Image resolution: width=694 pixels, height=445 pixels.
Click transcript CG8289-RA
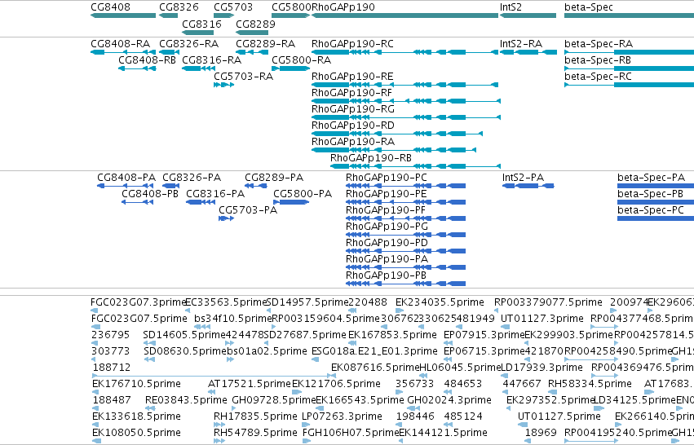pos(266,44)
